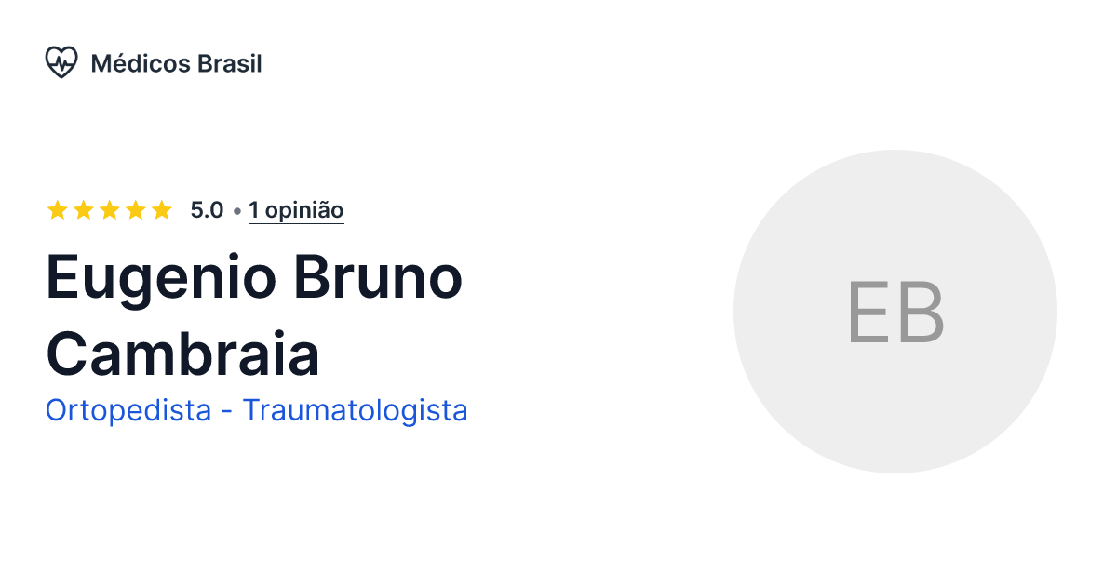Select the second gold rating star
Image resolution: width=1117 pixels, height=586 pixels.
[x=83, y=209]
